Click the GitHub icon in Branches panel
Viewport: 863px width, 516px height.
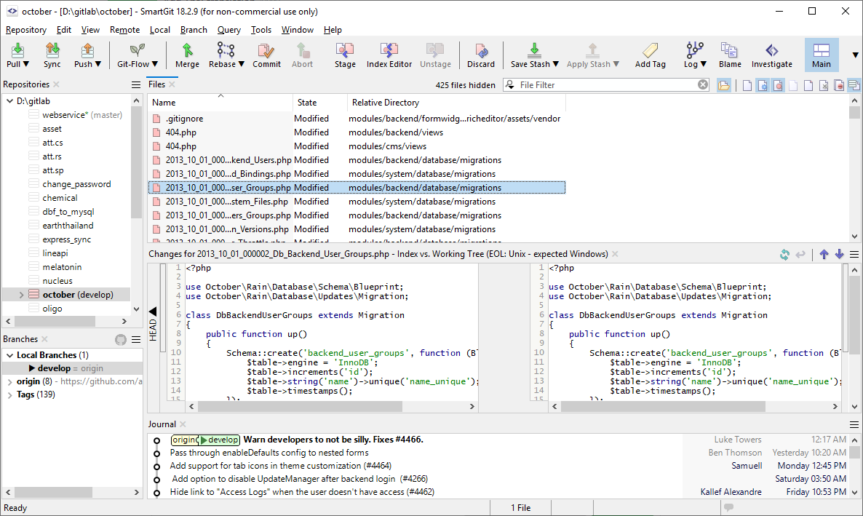[x=121, y=340]
